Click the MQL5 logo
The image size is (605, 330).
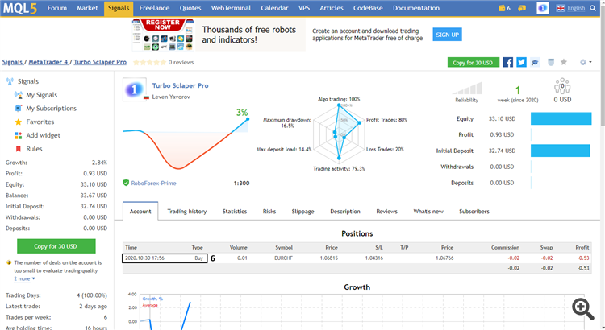click(x=20, y=8)
